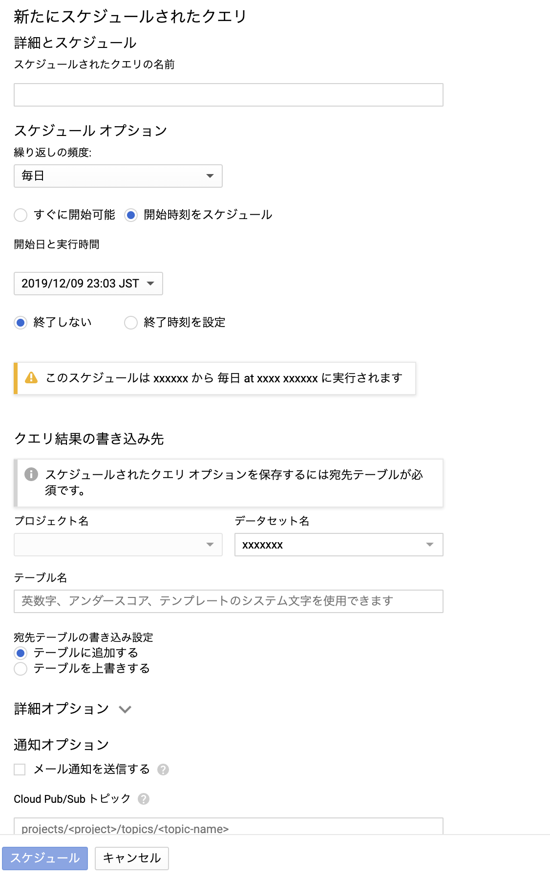
Task: Click the キャンセル button
Action: [x=131, y=859]
